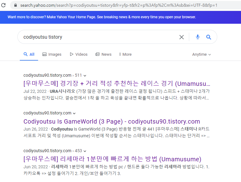
Task: Click the browser address bar URL
Action: pos(119,5)
